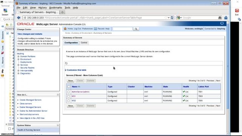Open Deployments in Domain Structure
The width and height of the screenshot is (242, 136).
[26, 62]
